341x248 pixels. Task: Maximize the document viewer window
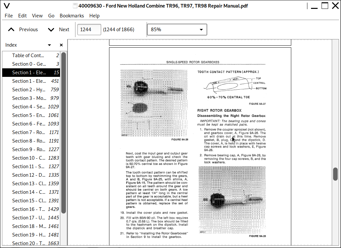(325, 6)
